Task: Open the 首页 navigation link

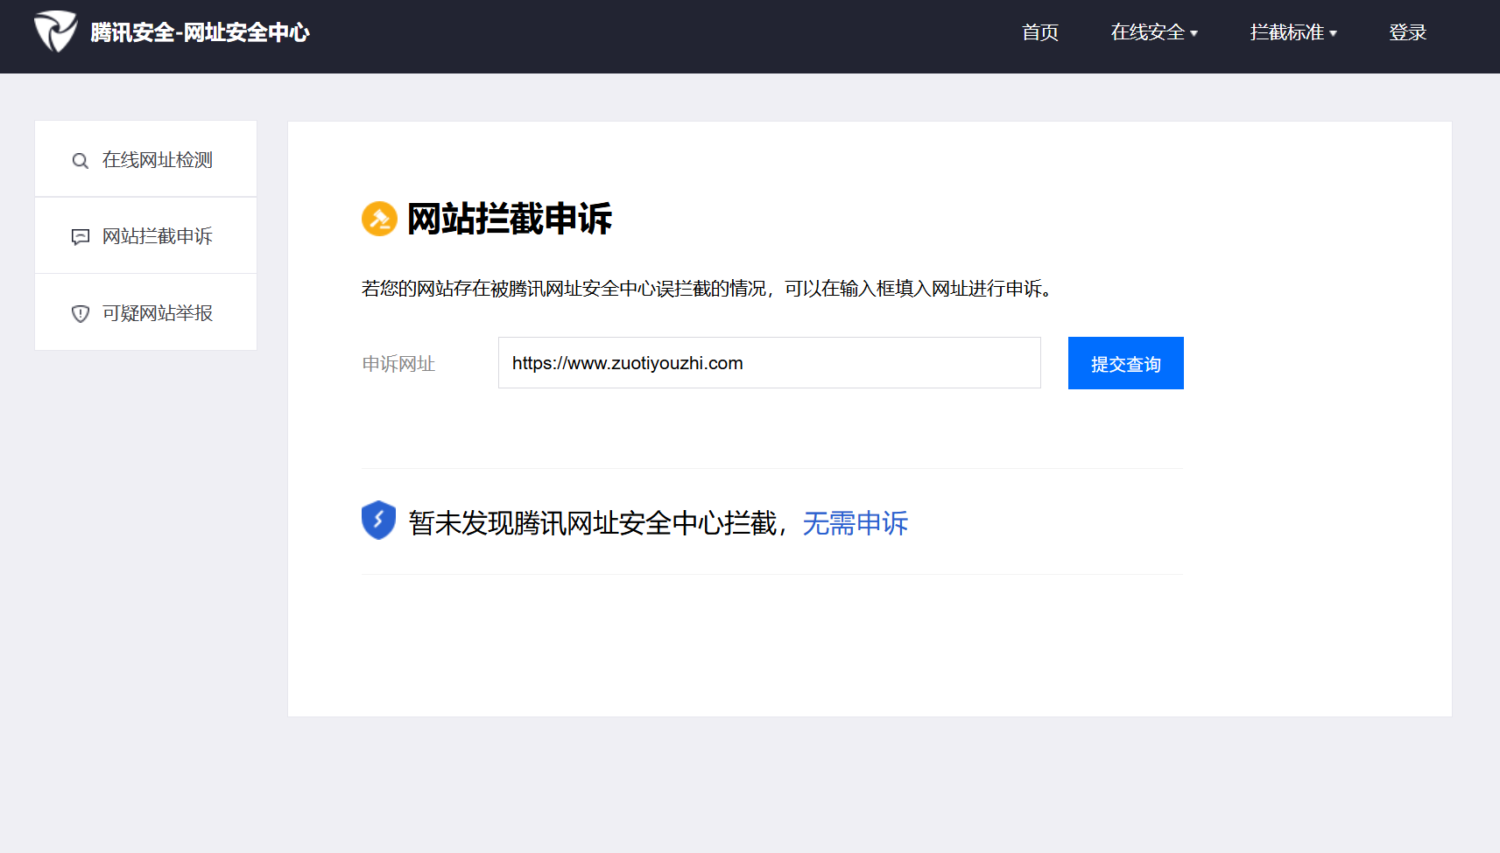Action: tap(1040, 32)
